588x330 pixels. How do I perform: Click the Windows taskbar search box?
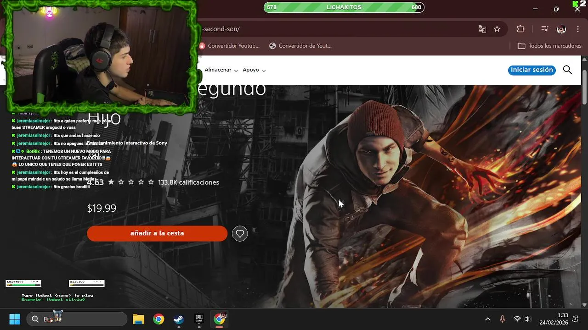pos(76,319)
